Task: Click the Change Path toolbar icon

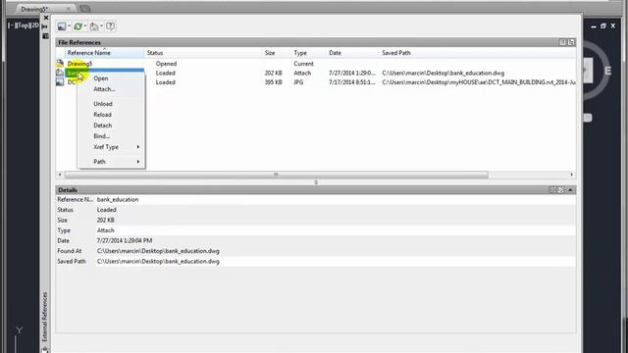Action: pos(94,26)
